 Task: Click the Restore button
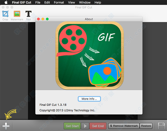point(146,126)
